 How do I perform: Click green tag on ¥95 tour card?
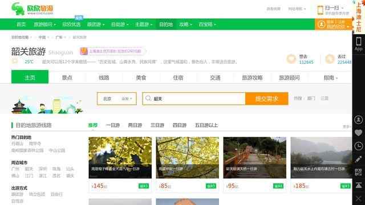click(278, 186)
